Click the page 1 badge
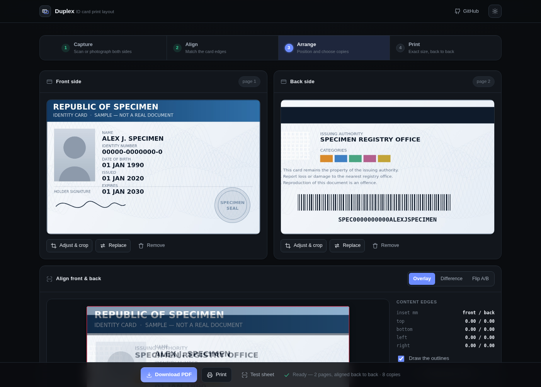 pyautogui.click(x=249, y=82)
